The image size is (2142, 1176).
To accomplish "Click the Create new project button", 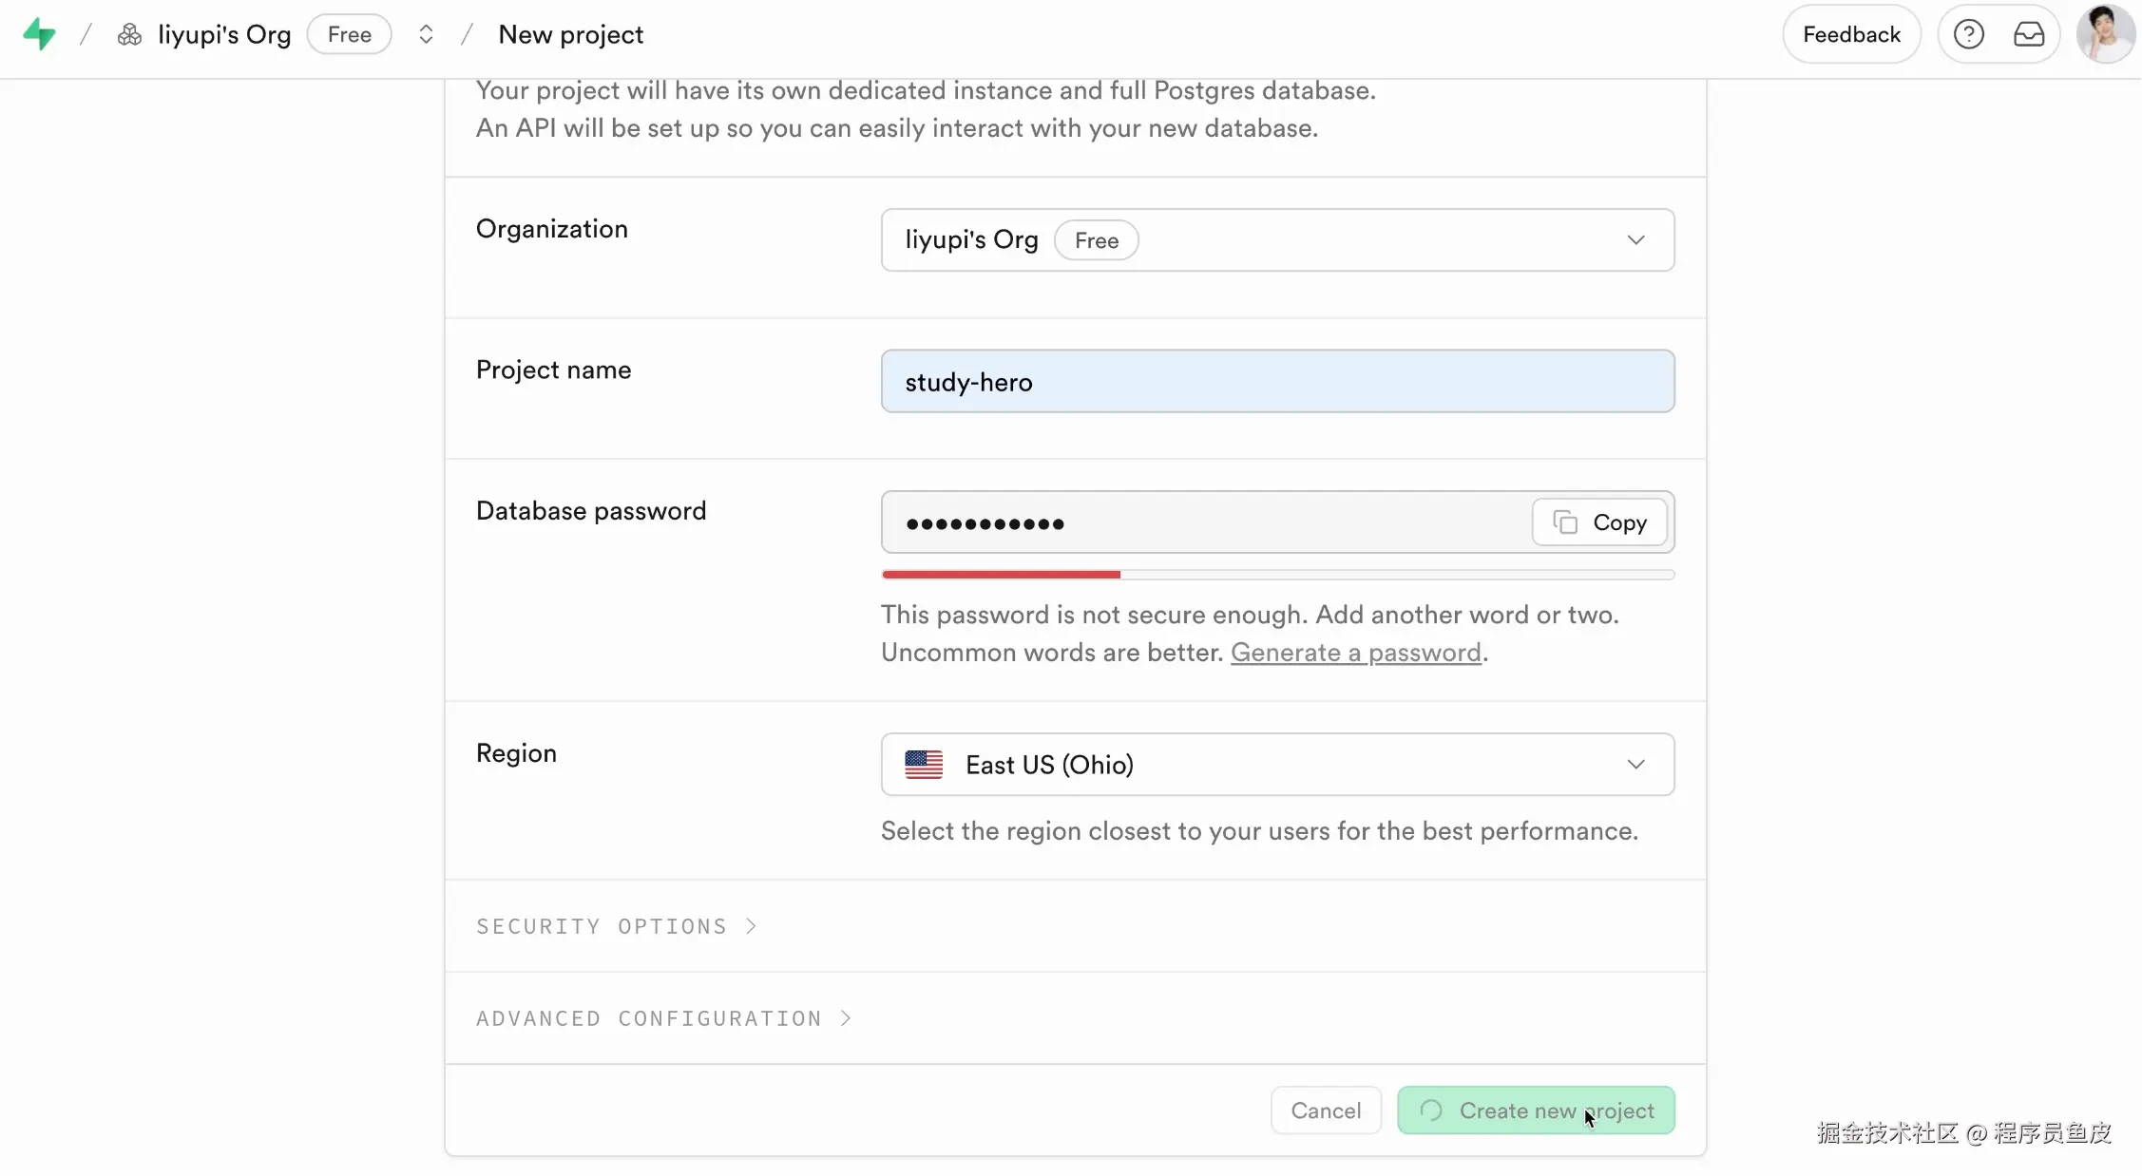I will coord(1535,1110).
